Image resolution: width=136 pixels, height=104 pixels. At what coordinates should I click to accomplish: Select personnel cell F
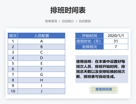tap(41, 69)
